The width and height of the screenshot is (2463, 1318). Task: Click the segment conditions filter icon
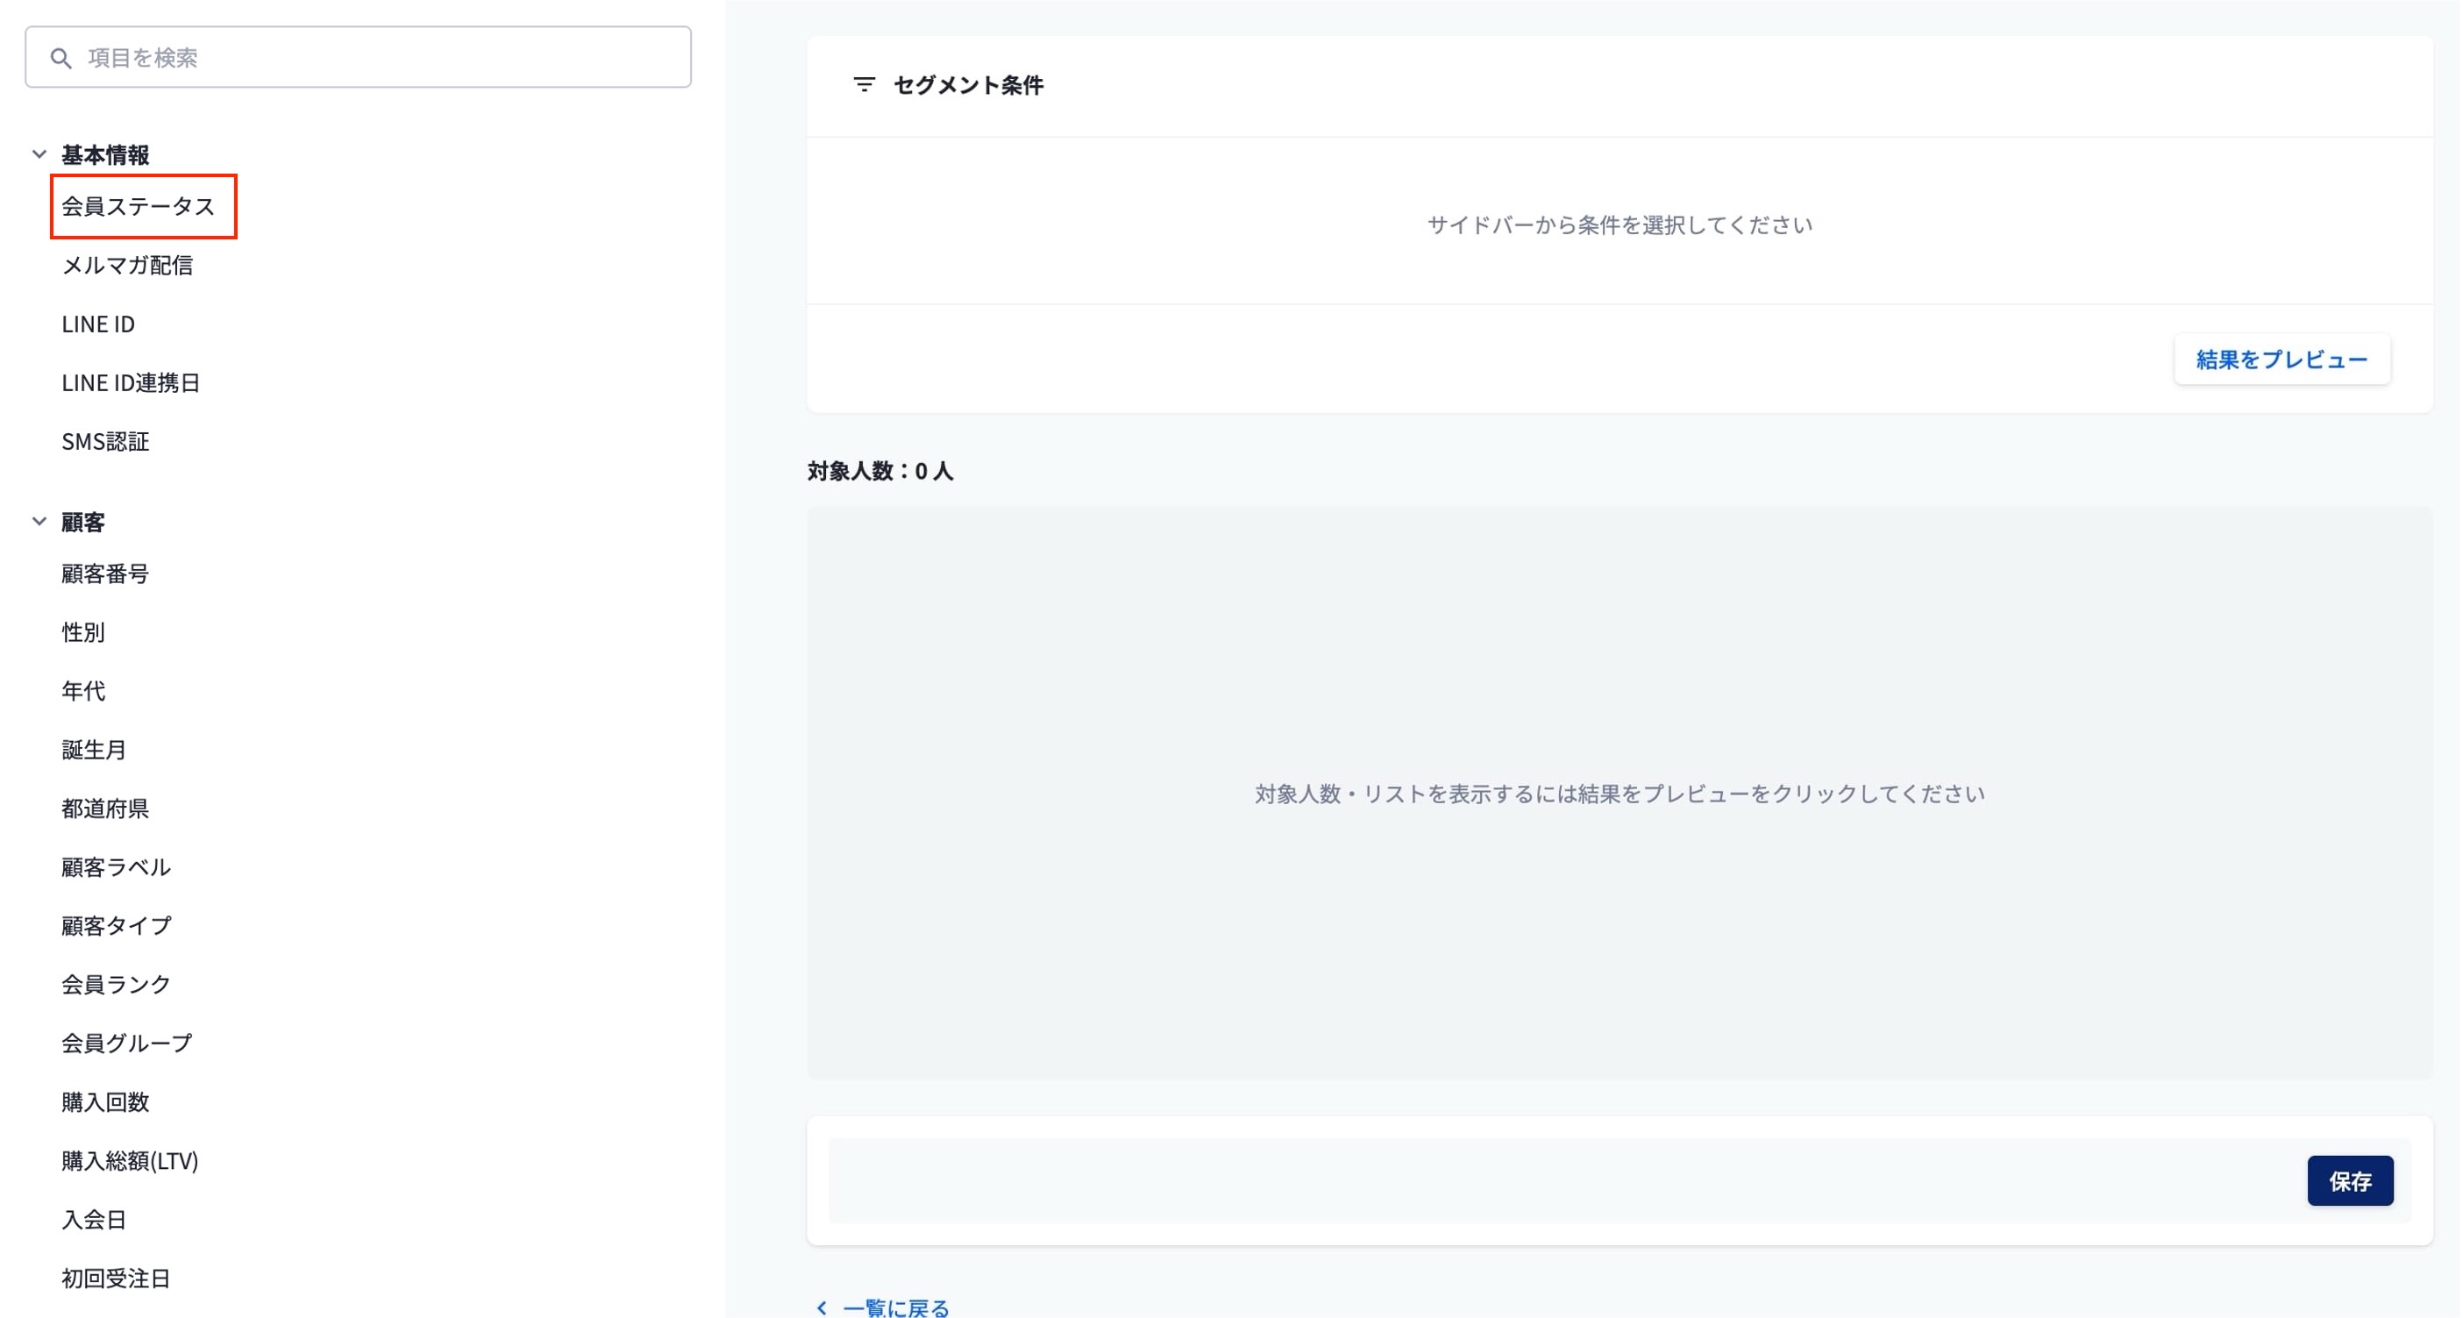click(864, 85)
